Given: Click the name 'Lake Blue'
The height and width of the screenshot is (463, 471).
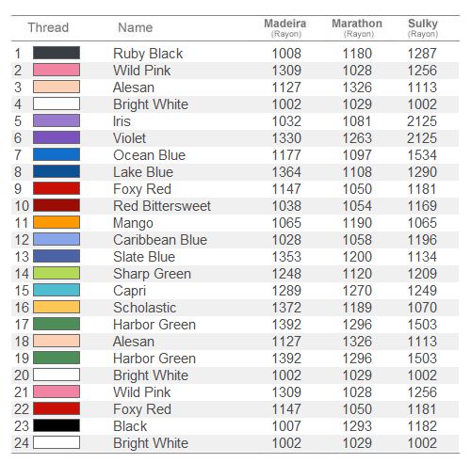Looking at the screenshot, I should click(143, 172).
